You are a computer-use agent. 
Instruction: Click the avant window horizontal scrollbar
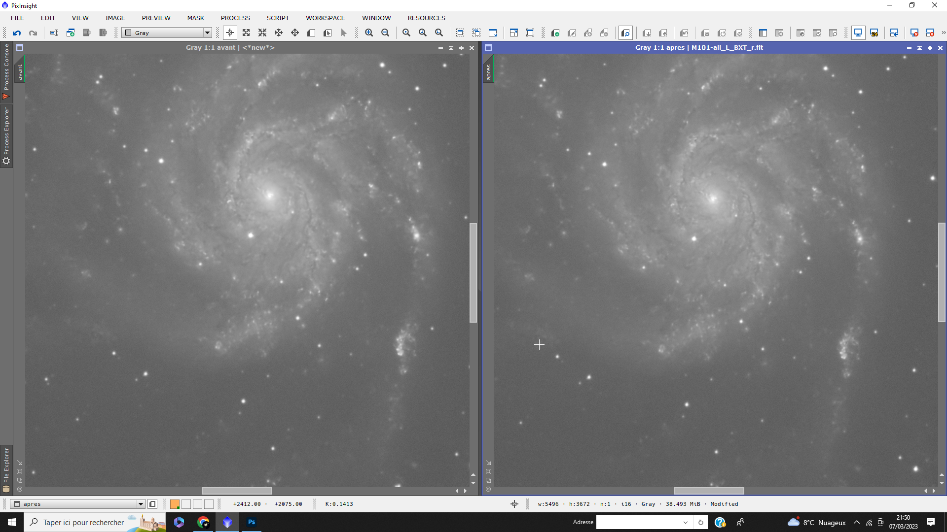click(x=236, y=491)
